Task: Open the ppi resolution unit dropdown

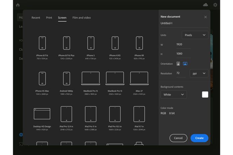Action: (x=199, y=74)
